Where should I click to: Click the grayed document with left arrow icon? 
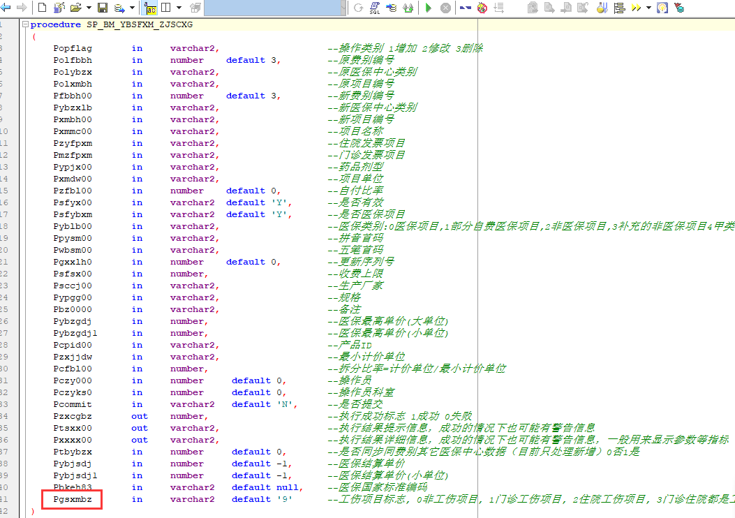[x=566, y=8]
